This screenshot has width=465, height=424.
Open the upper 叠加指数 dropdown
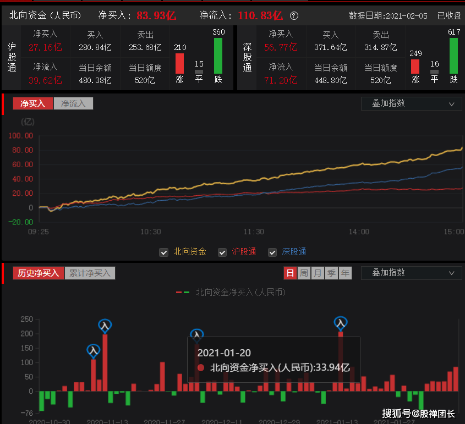[411, 103]
